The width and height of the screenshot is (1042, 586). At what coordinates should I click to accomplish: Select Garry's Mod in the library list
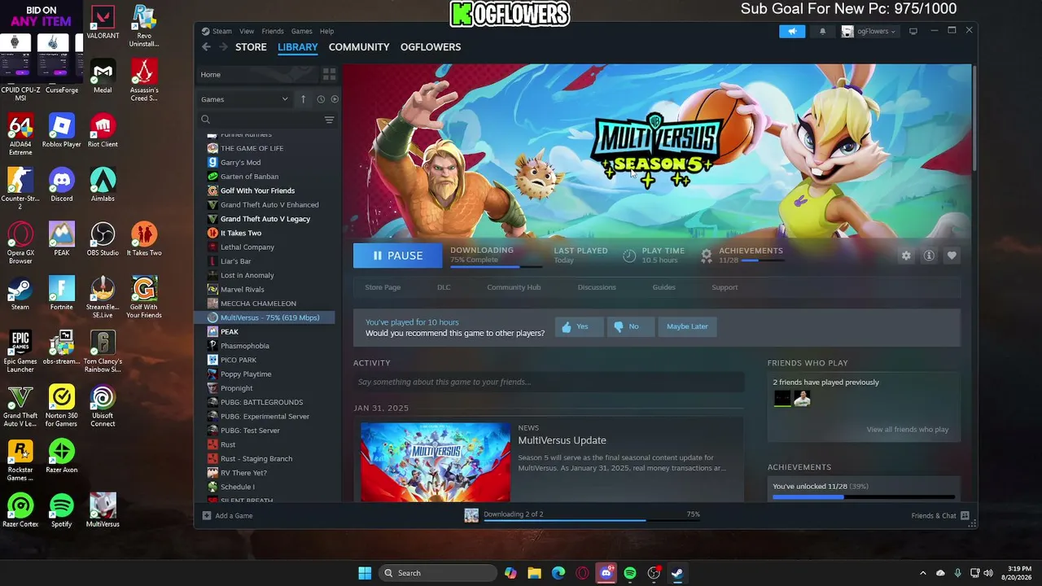pos(240,163)
